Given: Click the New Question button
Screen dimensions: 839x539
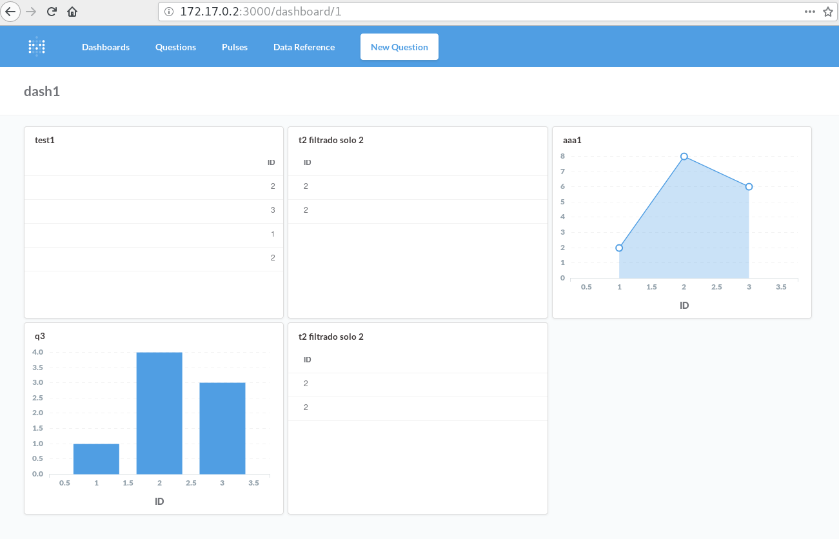Looking at the screenshot, I should (399, 47).
